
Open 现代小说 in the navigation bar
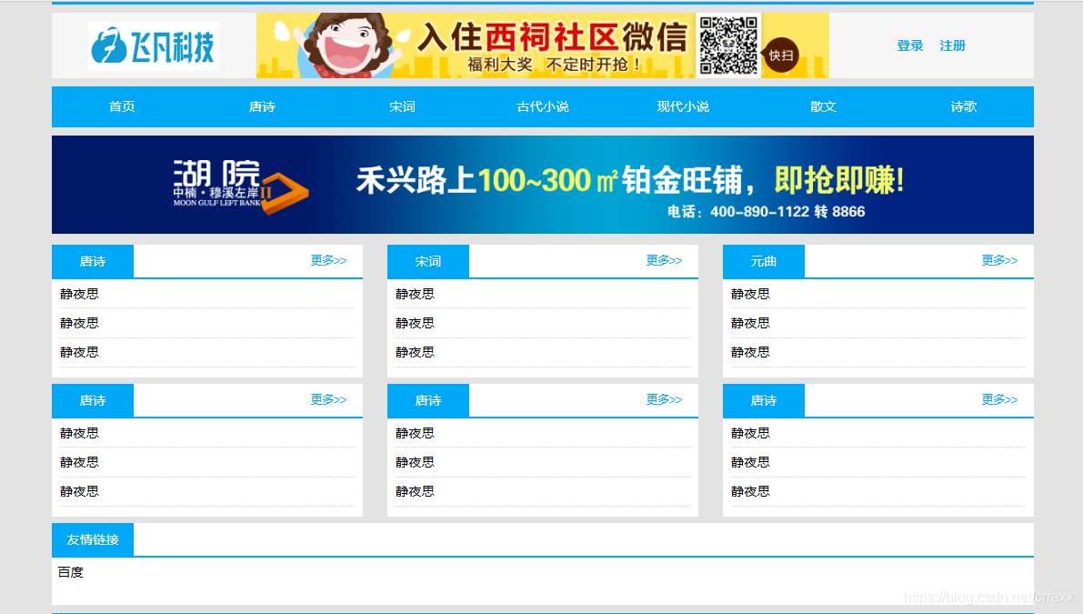point(682,106)
